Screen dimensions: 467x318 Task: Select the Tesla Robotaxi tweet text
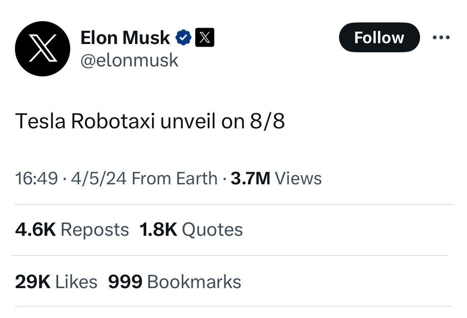pyautogui.click(x=150, y=122)
